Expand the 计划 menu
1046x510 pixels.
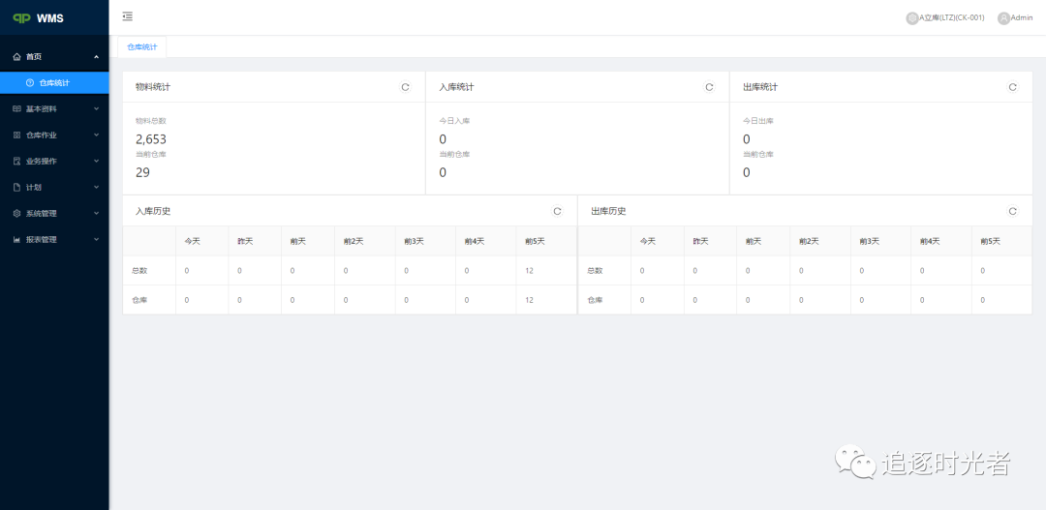54,188
